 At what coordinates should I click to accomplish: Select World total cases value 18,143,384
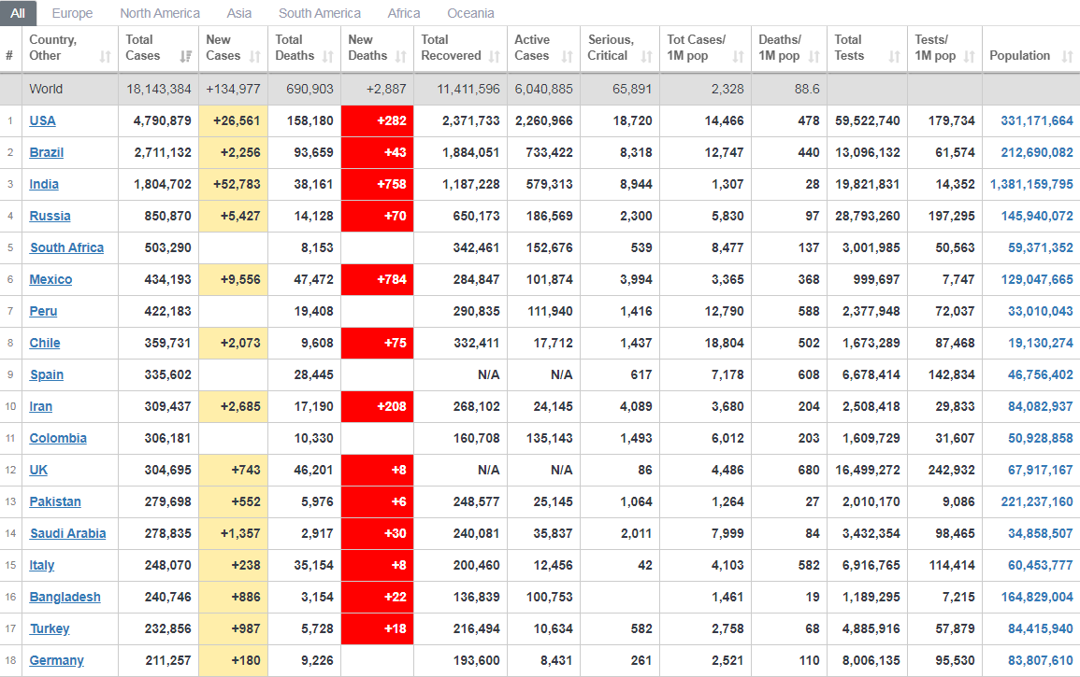click(x=159, y=89)
